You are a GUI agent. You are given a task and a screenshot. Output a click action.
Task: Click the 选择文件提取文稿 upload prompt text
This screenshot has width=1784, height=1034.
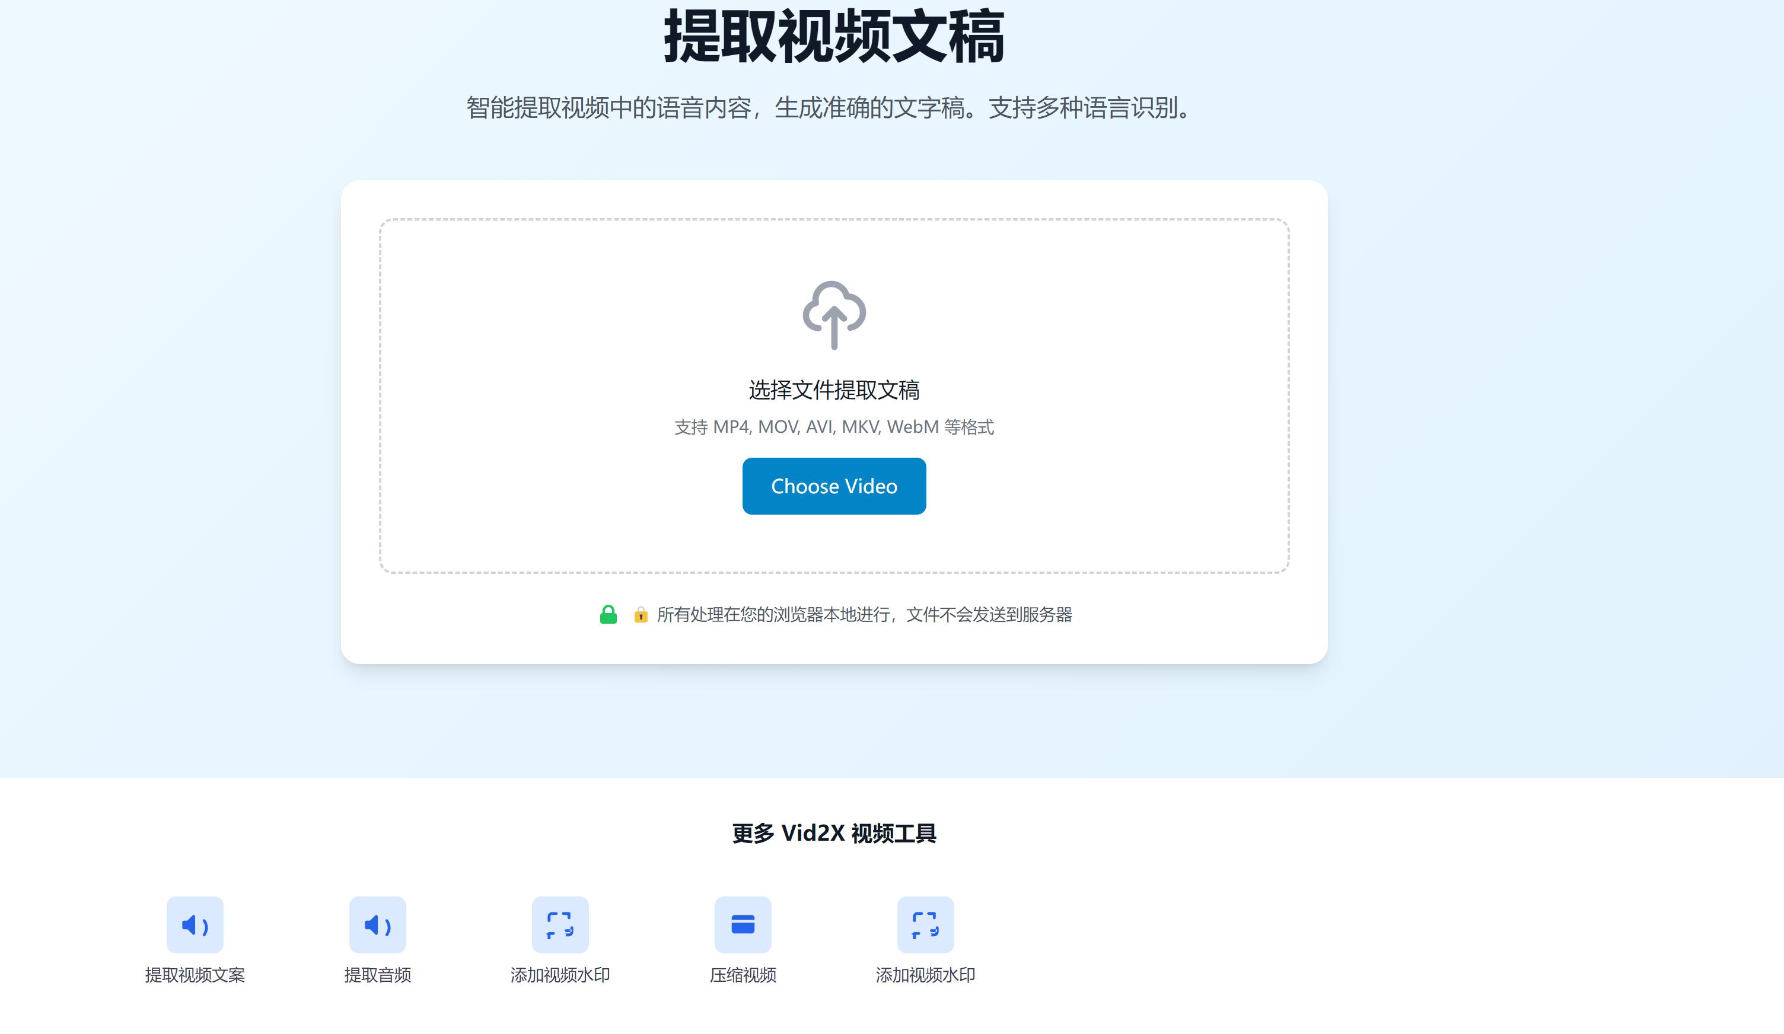click(834, 390)
